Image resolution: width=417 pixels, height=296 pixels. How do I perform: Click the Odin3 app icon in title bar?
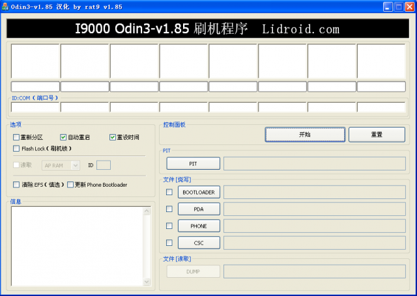5,7
